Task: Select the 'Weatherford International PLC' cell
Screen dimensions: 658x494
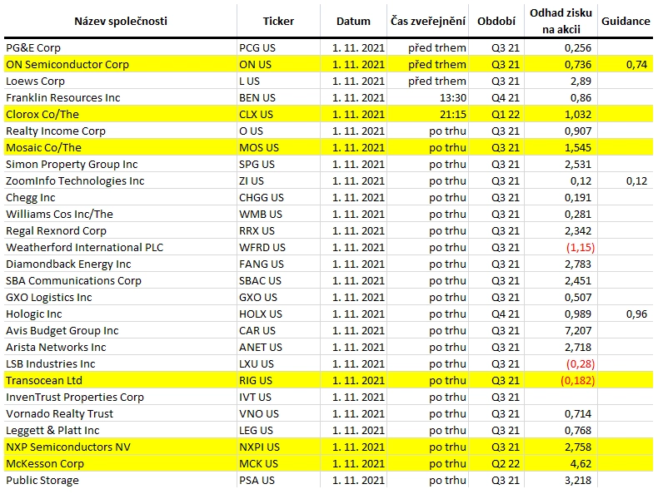Action: (x=121, y=247)
